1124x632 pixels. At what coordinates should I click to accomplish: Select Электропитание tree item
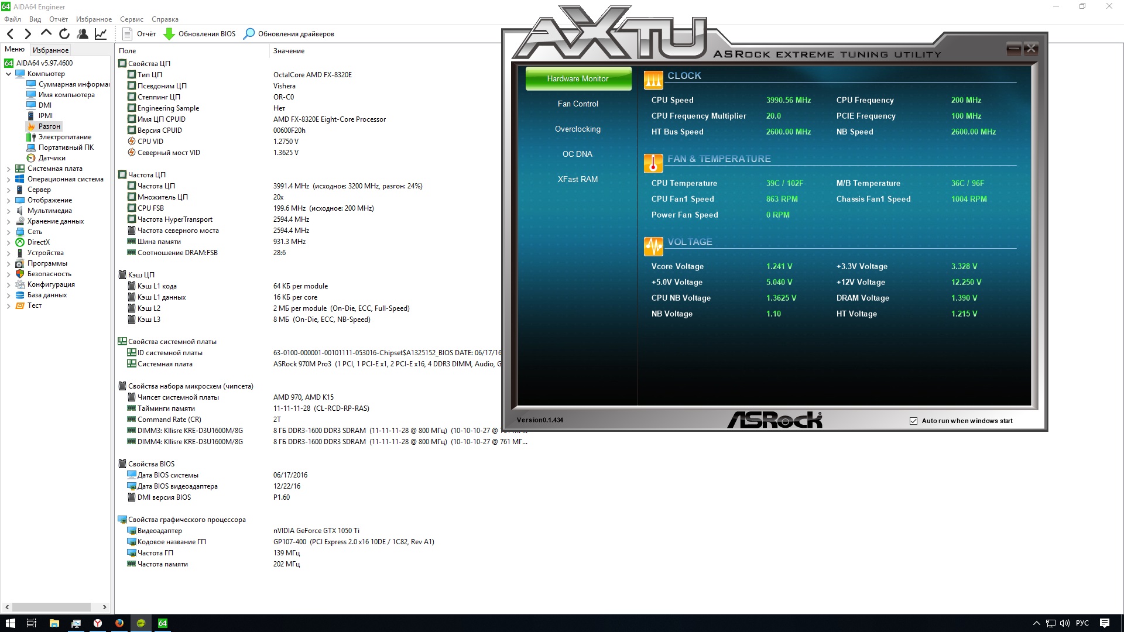(x=59, y=137)
